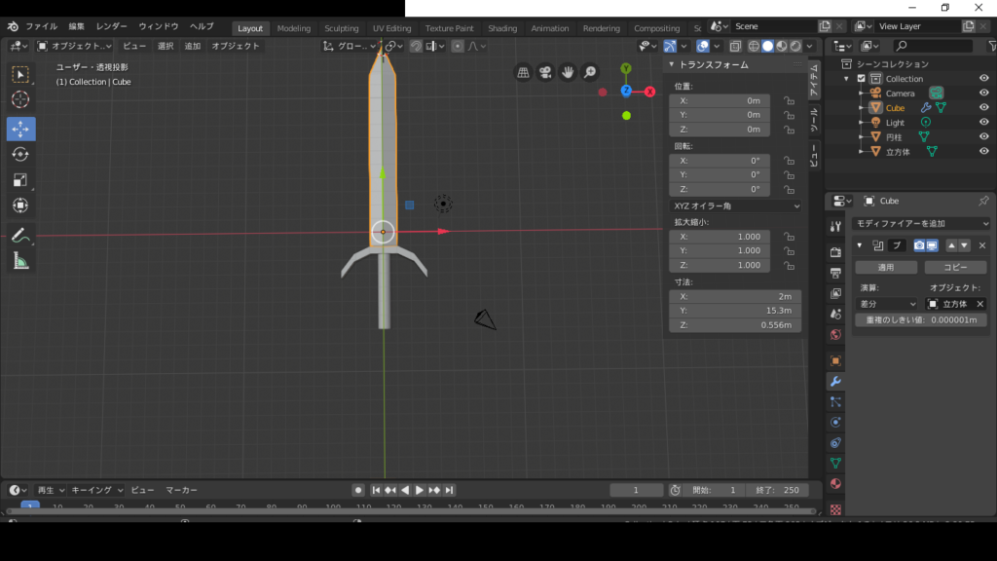Toggle visibility of 立方体 object
This screenshot has height=561, width=997.
[983, 152]
